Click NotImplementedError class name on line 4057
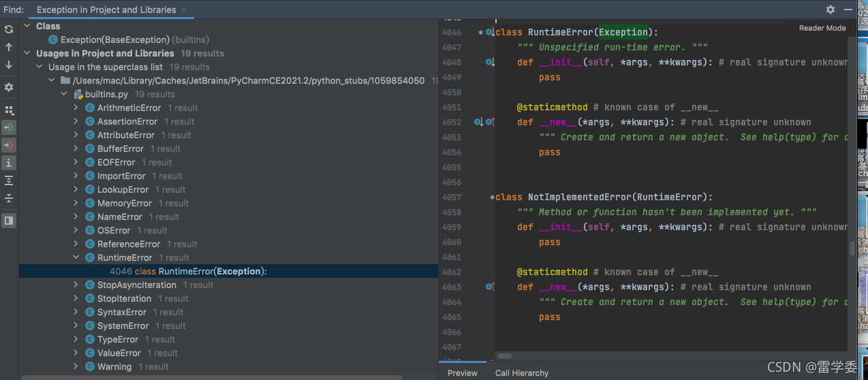The height and width of the screenshot is (380, 868). [x=579, y=197]
